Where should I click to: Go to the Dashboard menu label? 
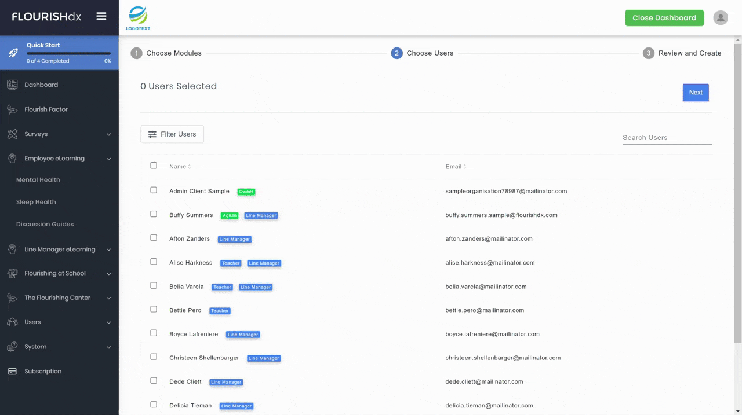coord(41,85)
